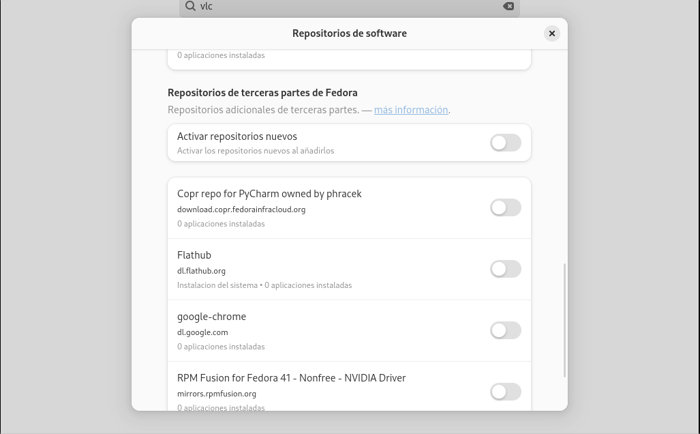Select the google-chrome repository row

tap(349, 331)
